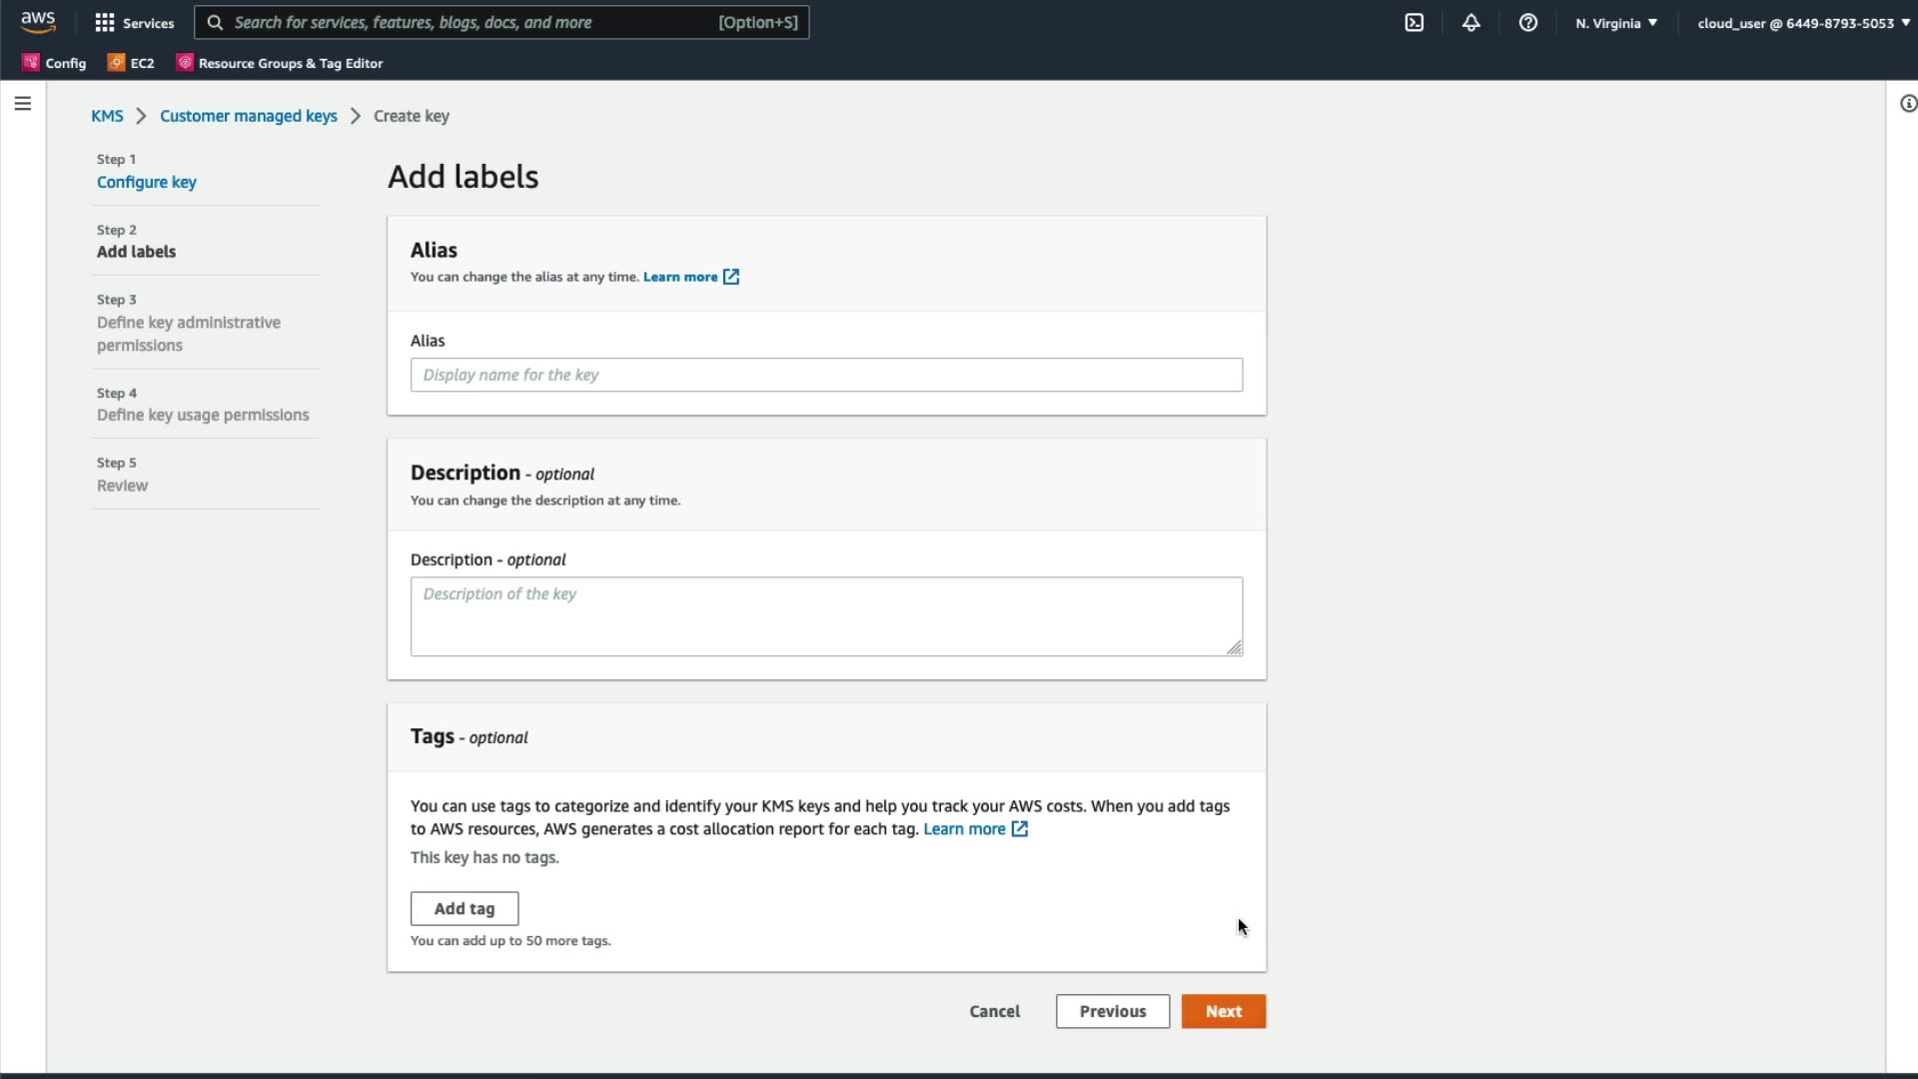
Task: Click the Alias text field
Action: point(825,375)
